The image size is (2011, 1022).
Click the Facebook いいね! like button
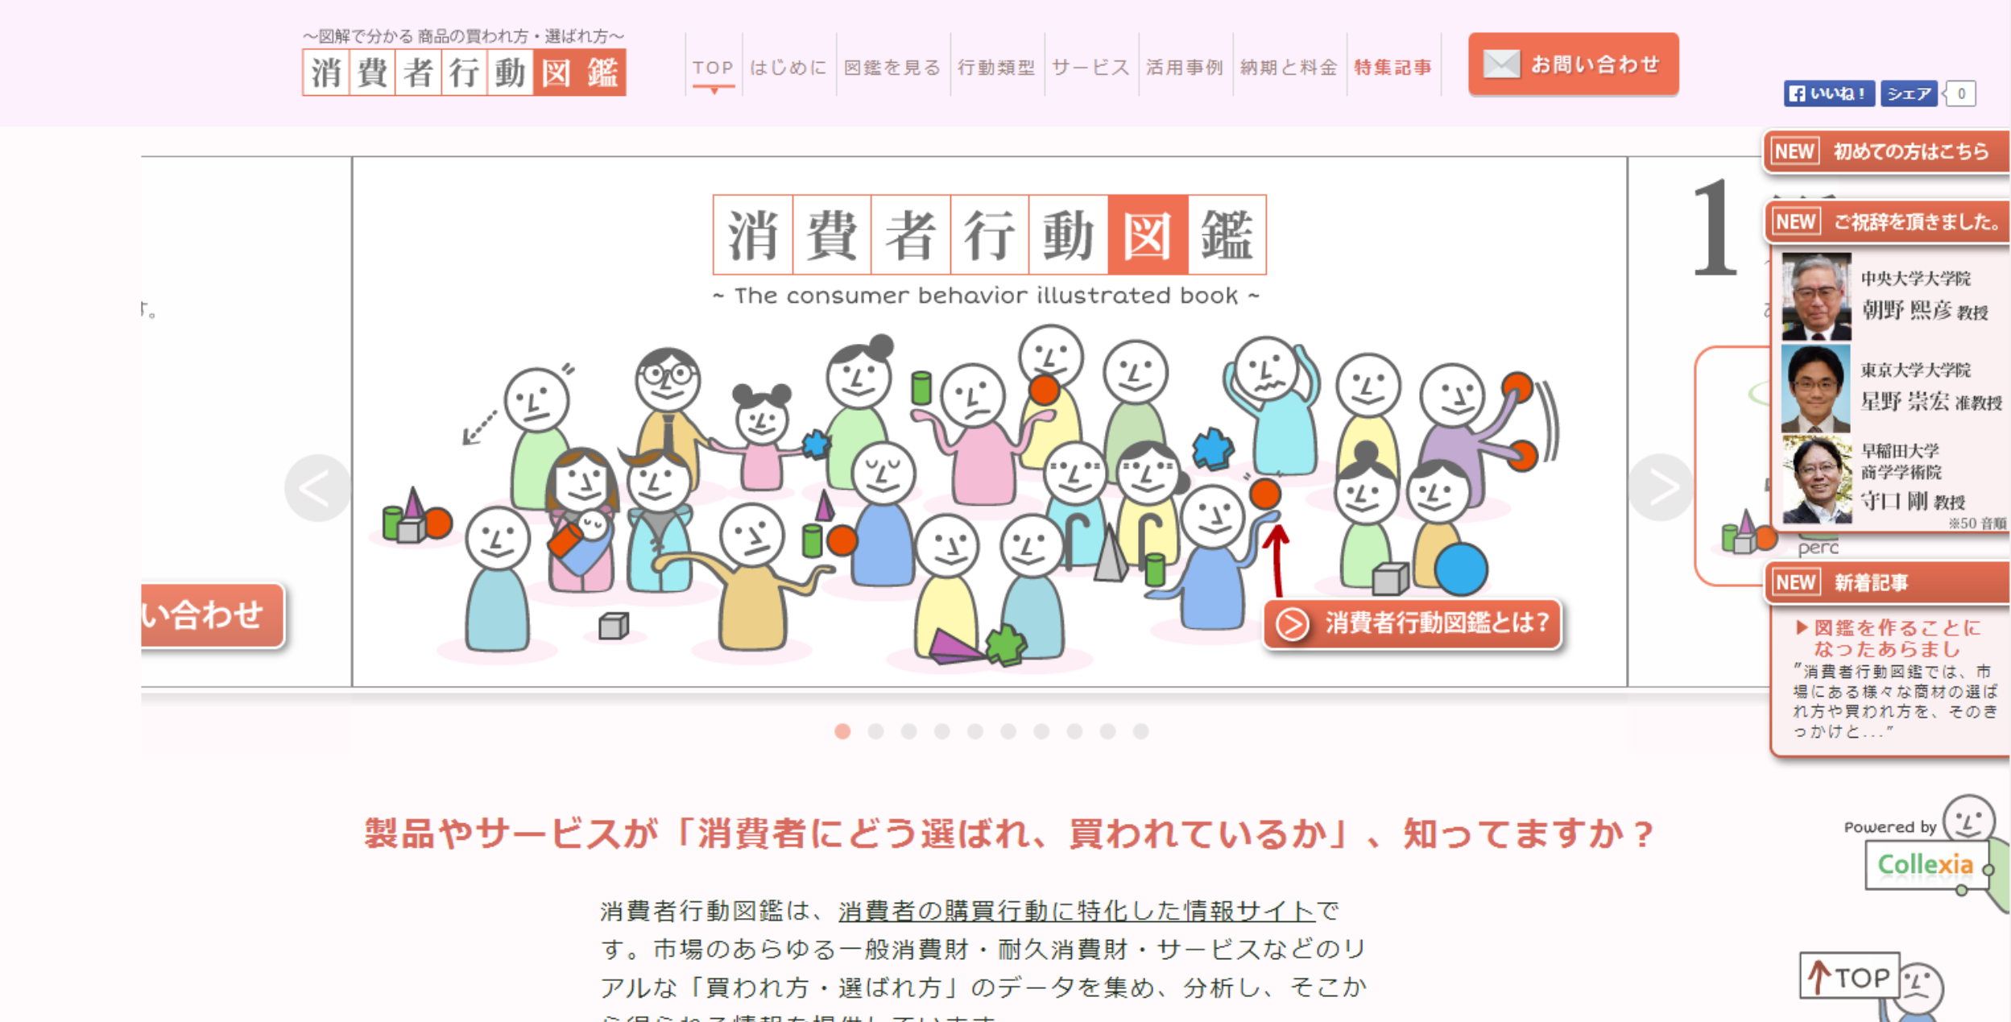pyautogui.click(x=1828, y=93)
